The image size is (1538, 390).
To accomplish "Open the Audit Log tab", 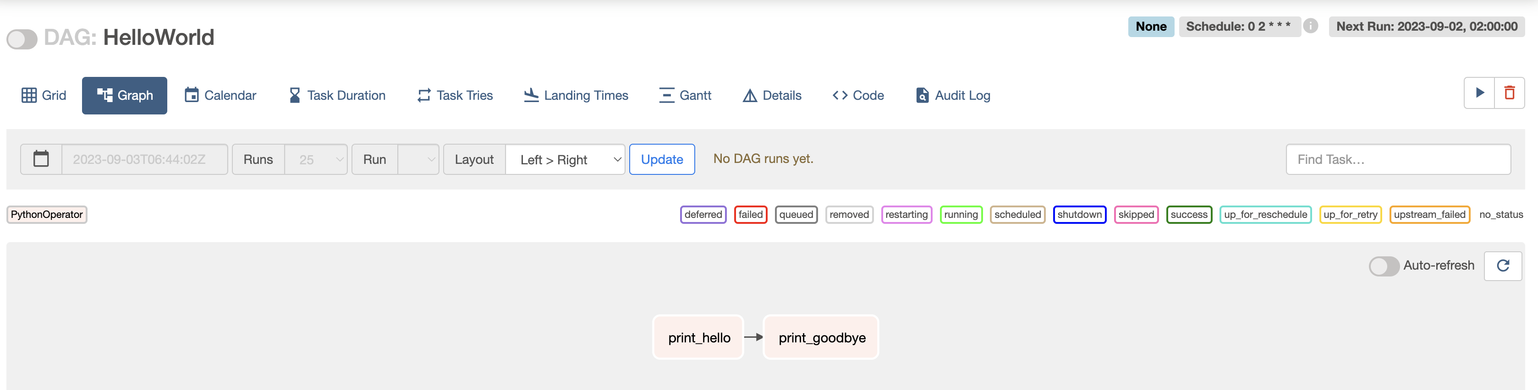I will pos(953,95).
